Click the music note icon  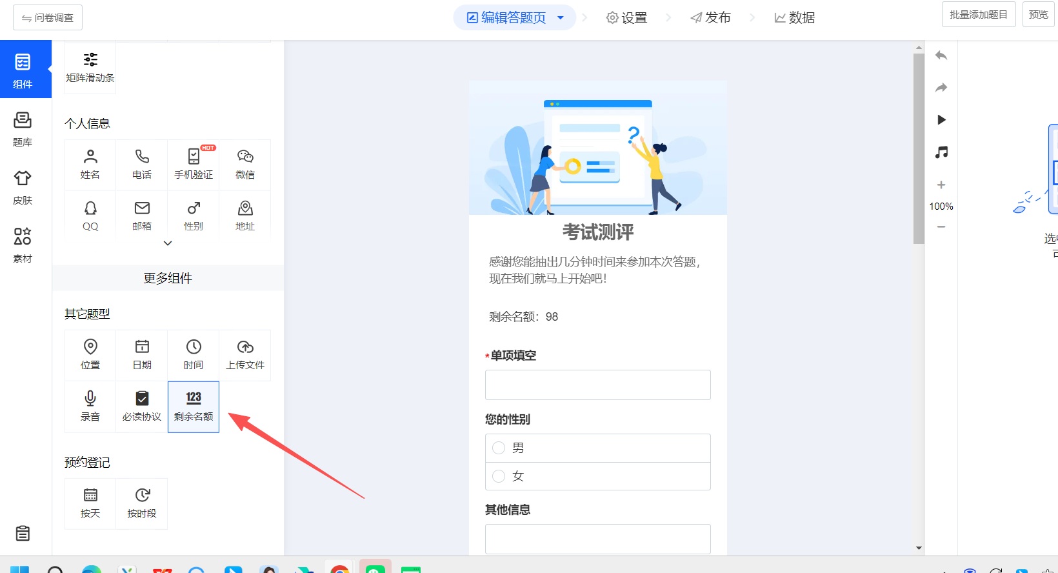pos(941,152)
